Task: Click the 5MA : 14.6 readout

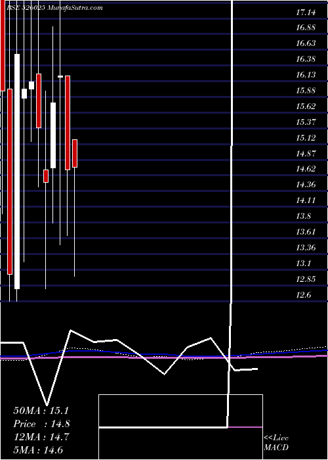Action: click(x=38, y=450)
